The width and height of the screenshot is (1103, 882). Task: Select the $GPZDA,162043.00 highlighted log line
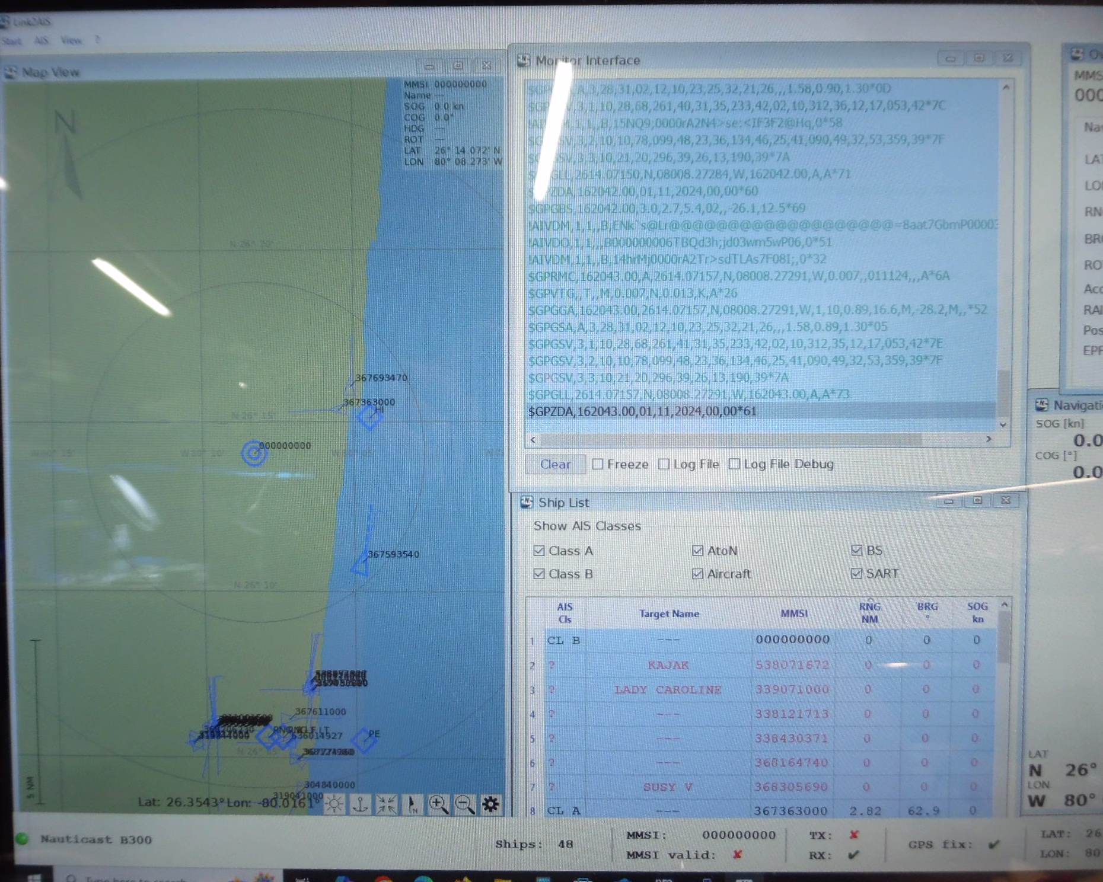click(761, 411)
